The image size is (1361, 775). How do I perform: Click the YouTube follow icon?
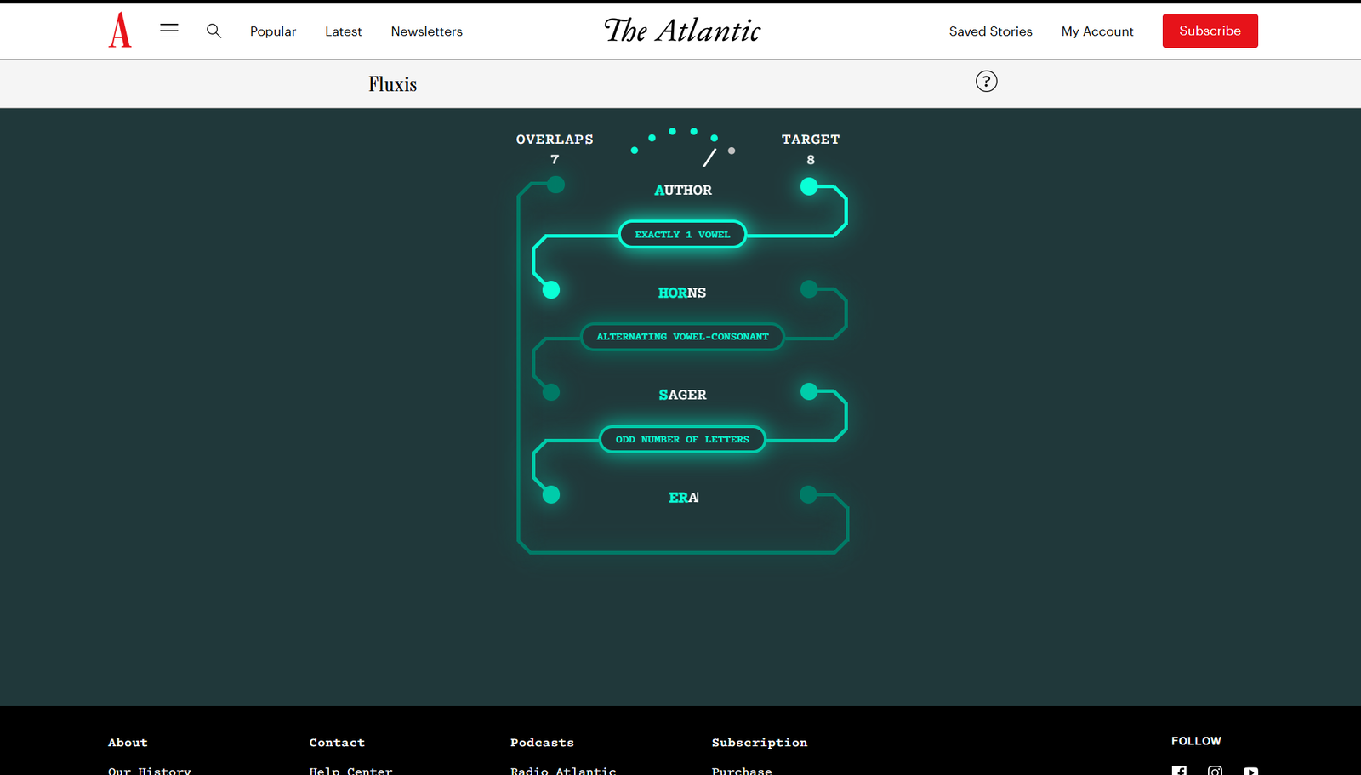point(1250,771)
